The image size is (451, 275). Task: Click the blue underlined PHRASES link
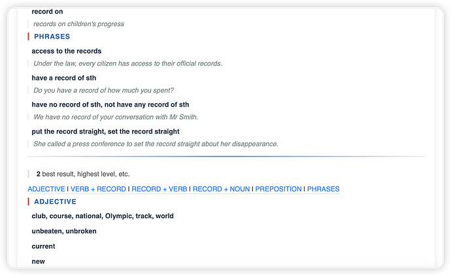tap(323, 189)
